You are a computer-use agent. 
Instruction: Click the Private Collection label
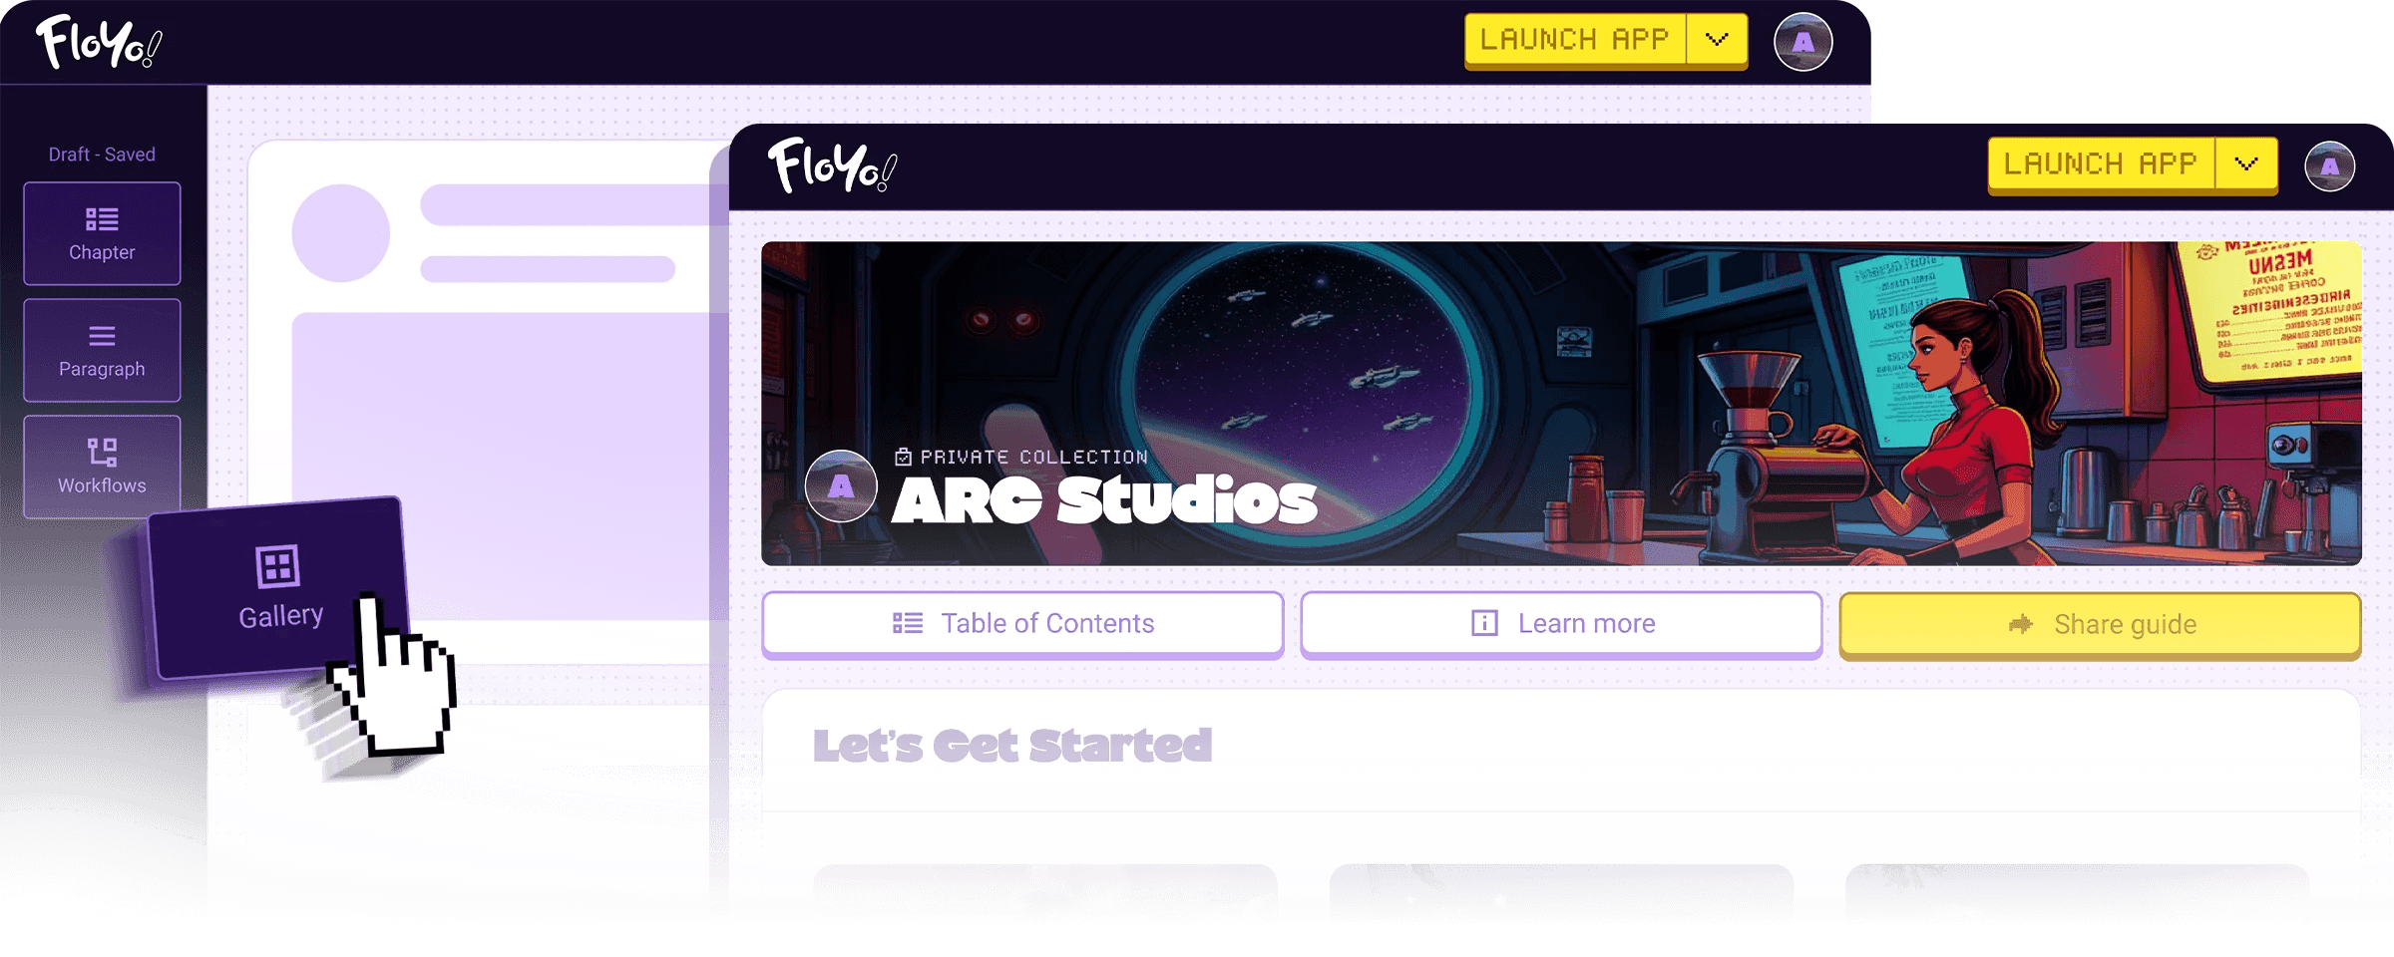click(x=1033, y=458)
